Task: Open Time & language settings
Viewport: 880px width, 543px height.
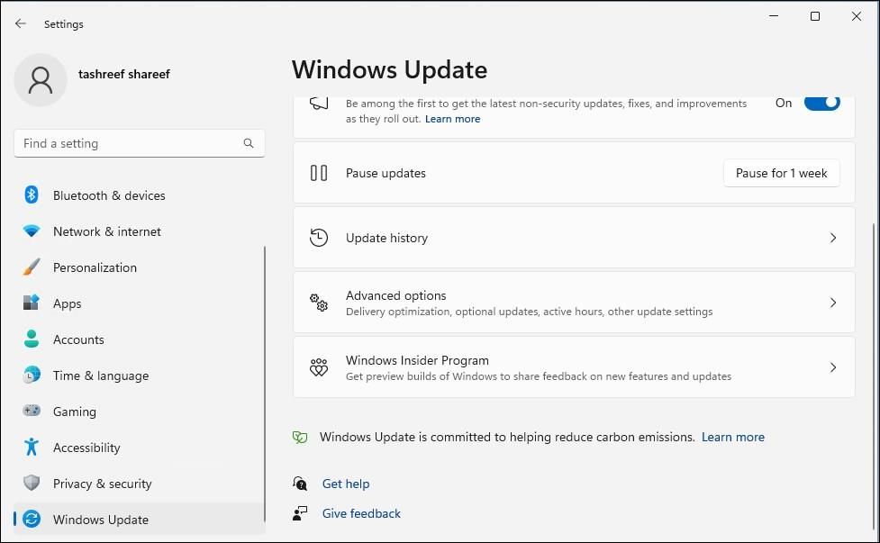Action: pyautogui.click(x=101, y=376)
